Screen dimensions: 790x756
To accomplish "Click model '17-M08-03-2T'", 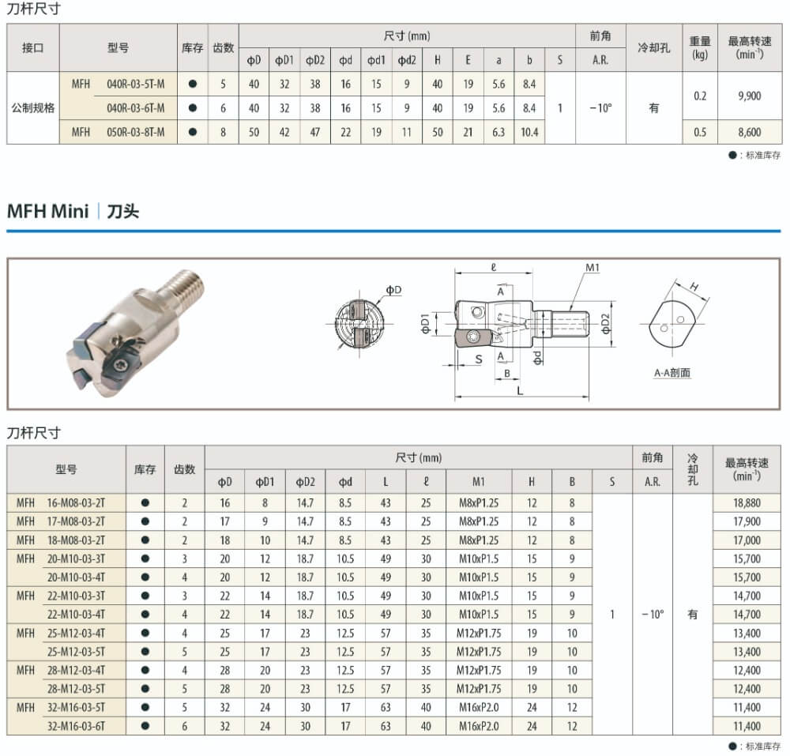I will pos(76,521).
